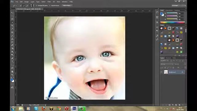Choose Subtract from Selection mode in options bar
This screenshot has width=197, height=111.
(x=27, y=6)
